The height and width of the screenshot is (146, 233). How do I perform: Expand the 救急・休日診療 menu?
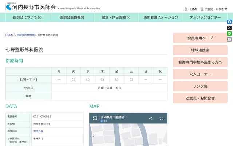pos(115,17)
